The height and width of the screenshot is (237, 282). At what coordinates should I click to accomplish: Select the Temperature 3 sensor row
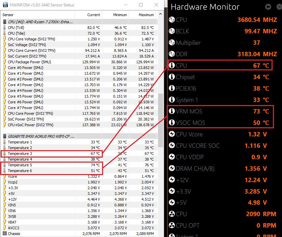click(20, 154)
